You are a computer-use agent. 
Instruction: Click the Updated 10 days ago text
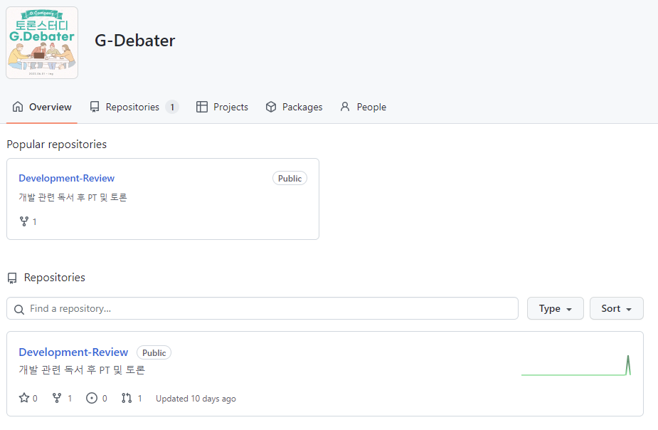pos(196,399)
